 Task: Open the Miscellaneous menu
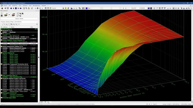(36, 6)
